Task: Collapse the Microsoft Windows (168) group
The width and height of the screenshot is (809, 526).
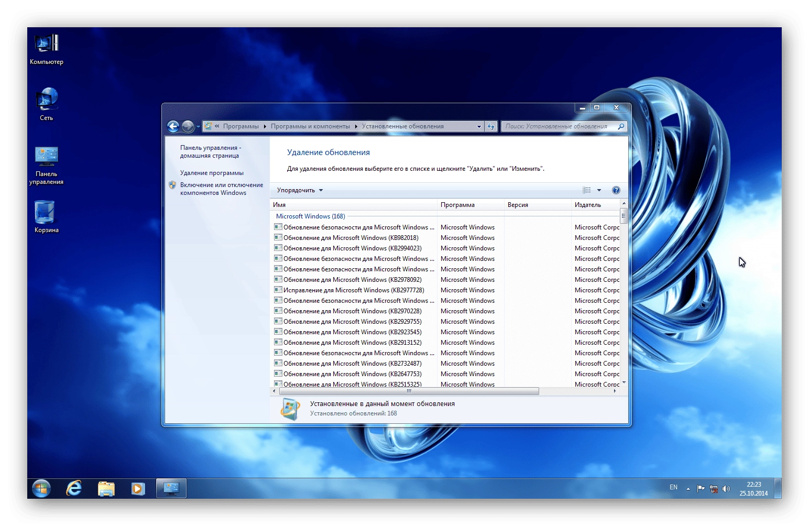Action: 310,216
